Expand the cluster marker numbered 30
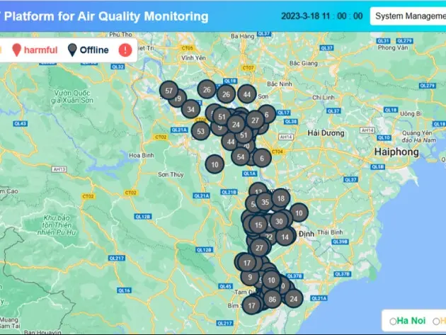 279,221
